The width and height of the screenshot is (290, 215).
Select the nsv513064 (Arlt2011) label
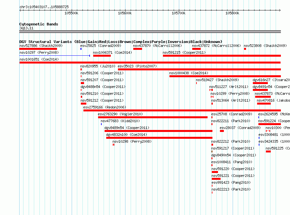pyautogui.click(x=231, y=100)
